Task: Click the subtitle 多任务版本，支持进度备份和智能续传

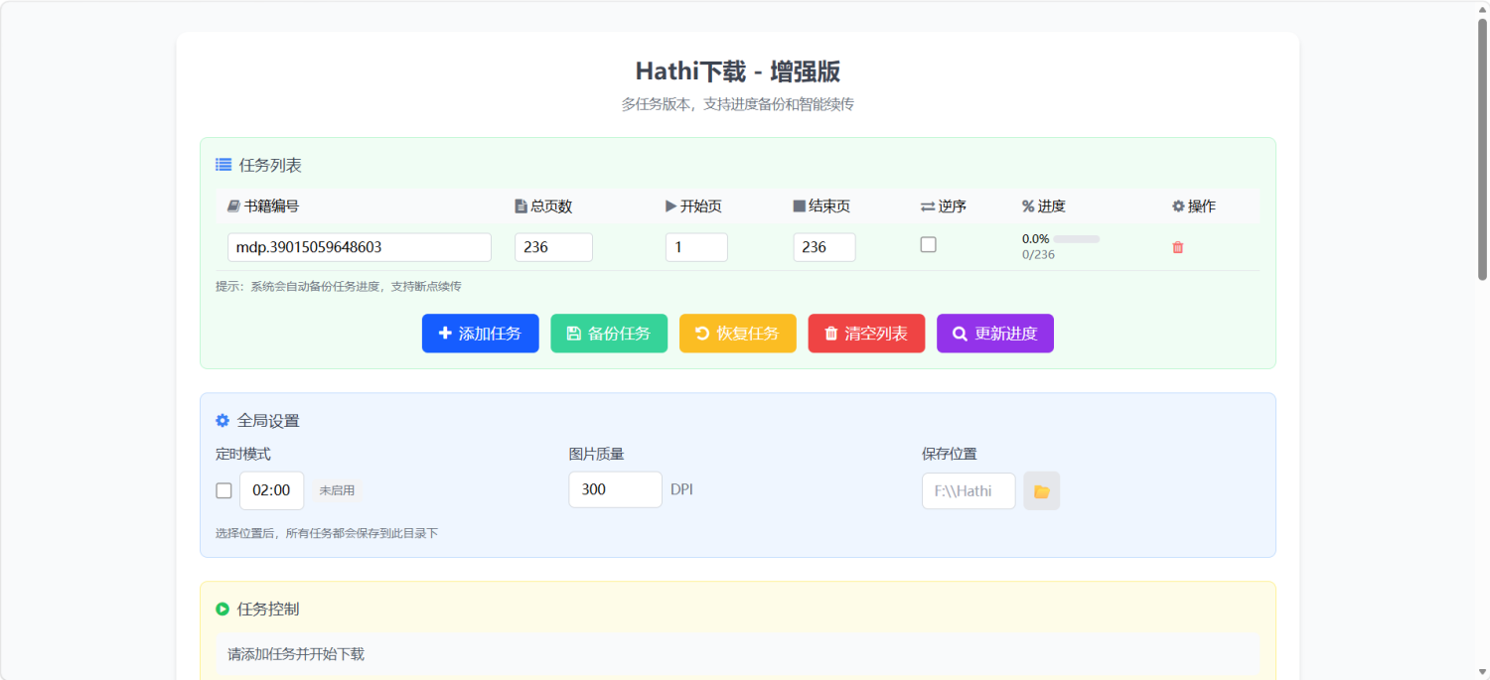Action: point(738,104)
